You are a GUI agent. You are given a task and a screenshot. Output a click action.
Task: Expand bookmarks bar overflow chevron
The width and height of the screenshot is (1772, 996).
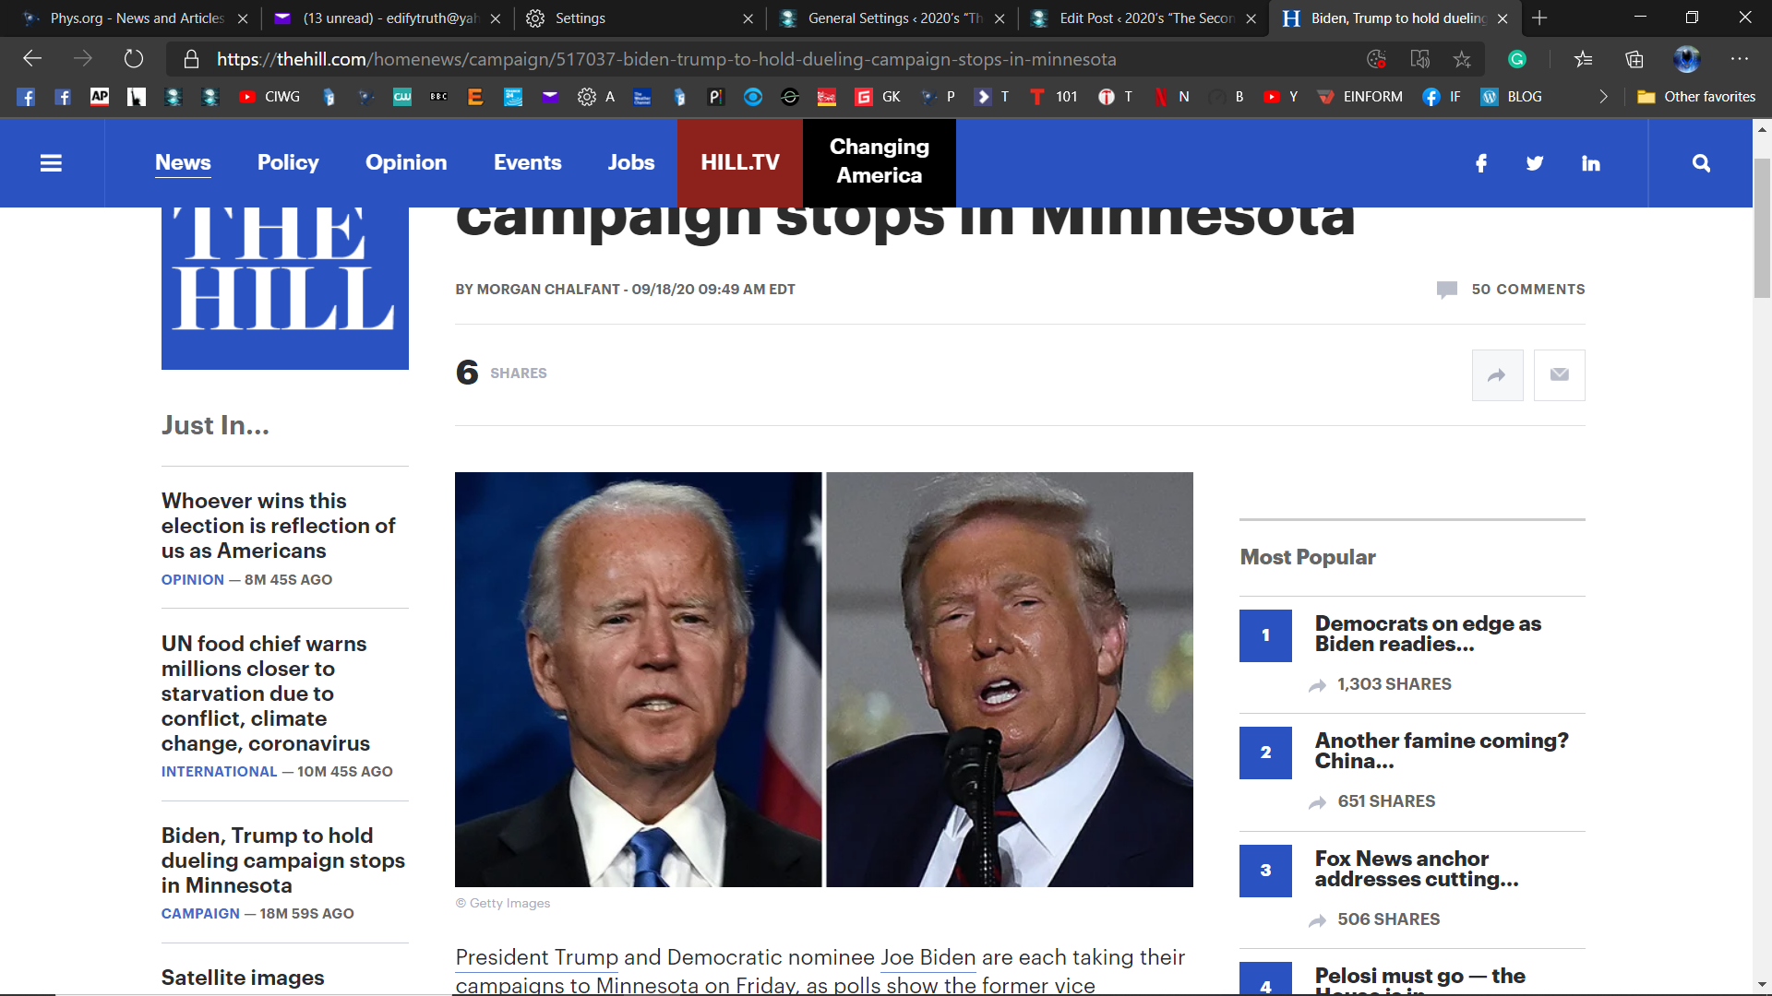tap(1603, 97)
